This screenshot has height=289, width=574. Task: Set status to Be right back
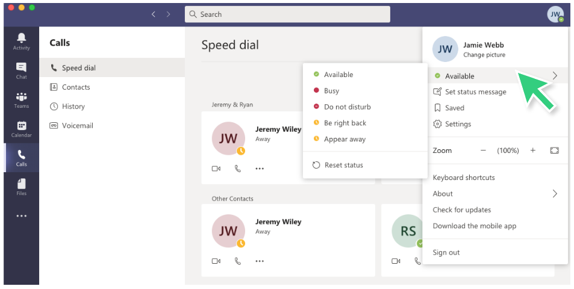[x=365, y=123]
